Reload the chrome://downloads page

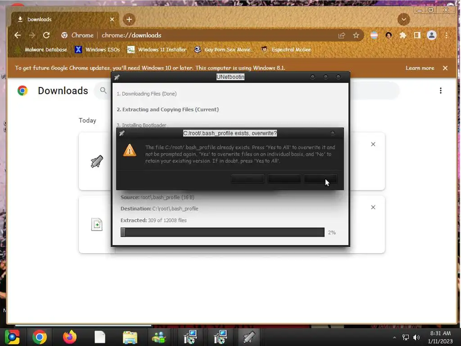coord(46,35)
